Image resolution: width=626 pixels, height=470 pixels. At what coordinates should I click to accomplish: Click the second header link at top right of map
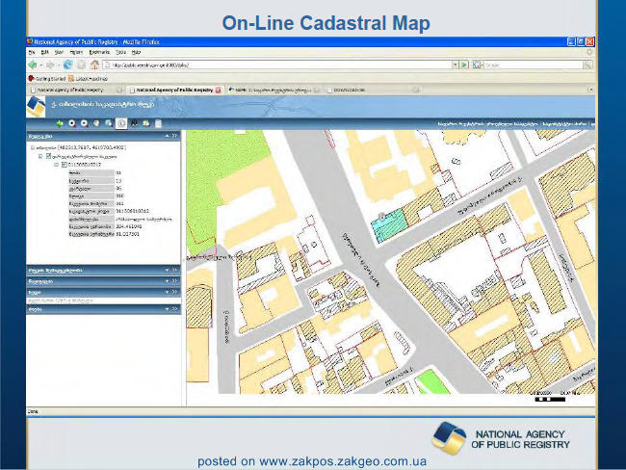click(565, 124)
